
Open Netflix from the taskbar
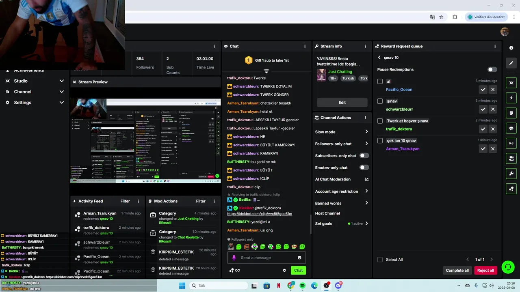pyautogui.click(x=279, y=286)
